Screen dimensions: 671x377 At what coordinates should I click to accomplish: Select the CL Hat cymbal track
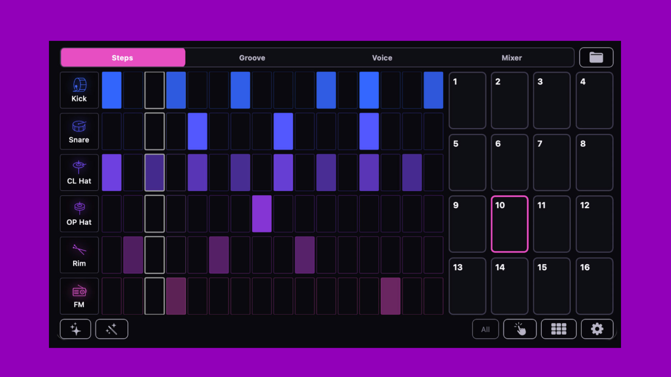[x=79, y=172]
